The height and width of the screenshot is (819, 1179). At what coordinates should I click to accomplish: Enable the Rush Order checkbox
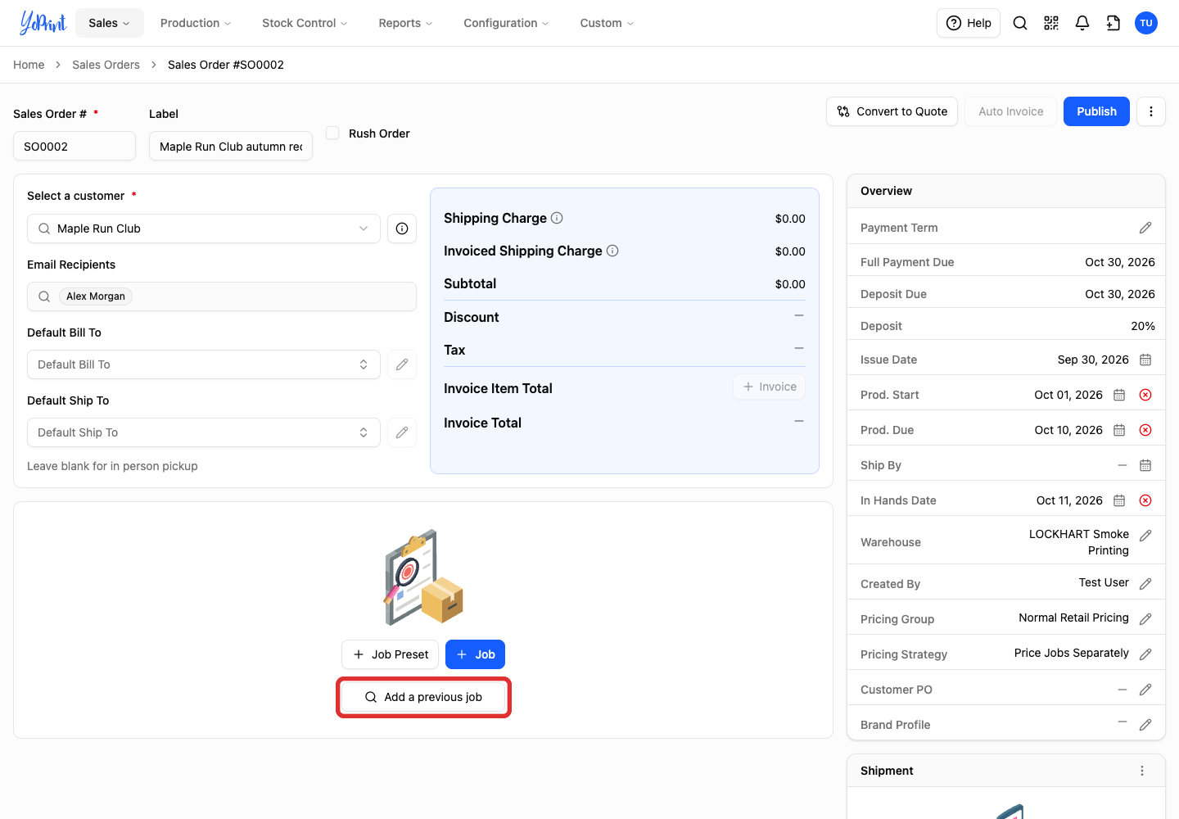(x=332, y=133)
